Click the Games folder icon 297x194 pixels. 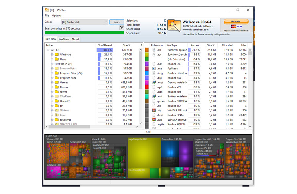(x=57, y=83)
